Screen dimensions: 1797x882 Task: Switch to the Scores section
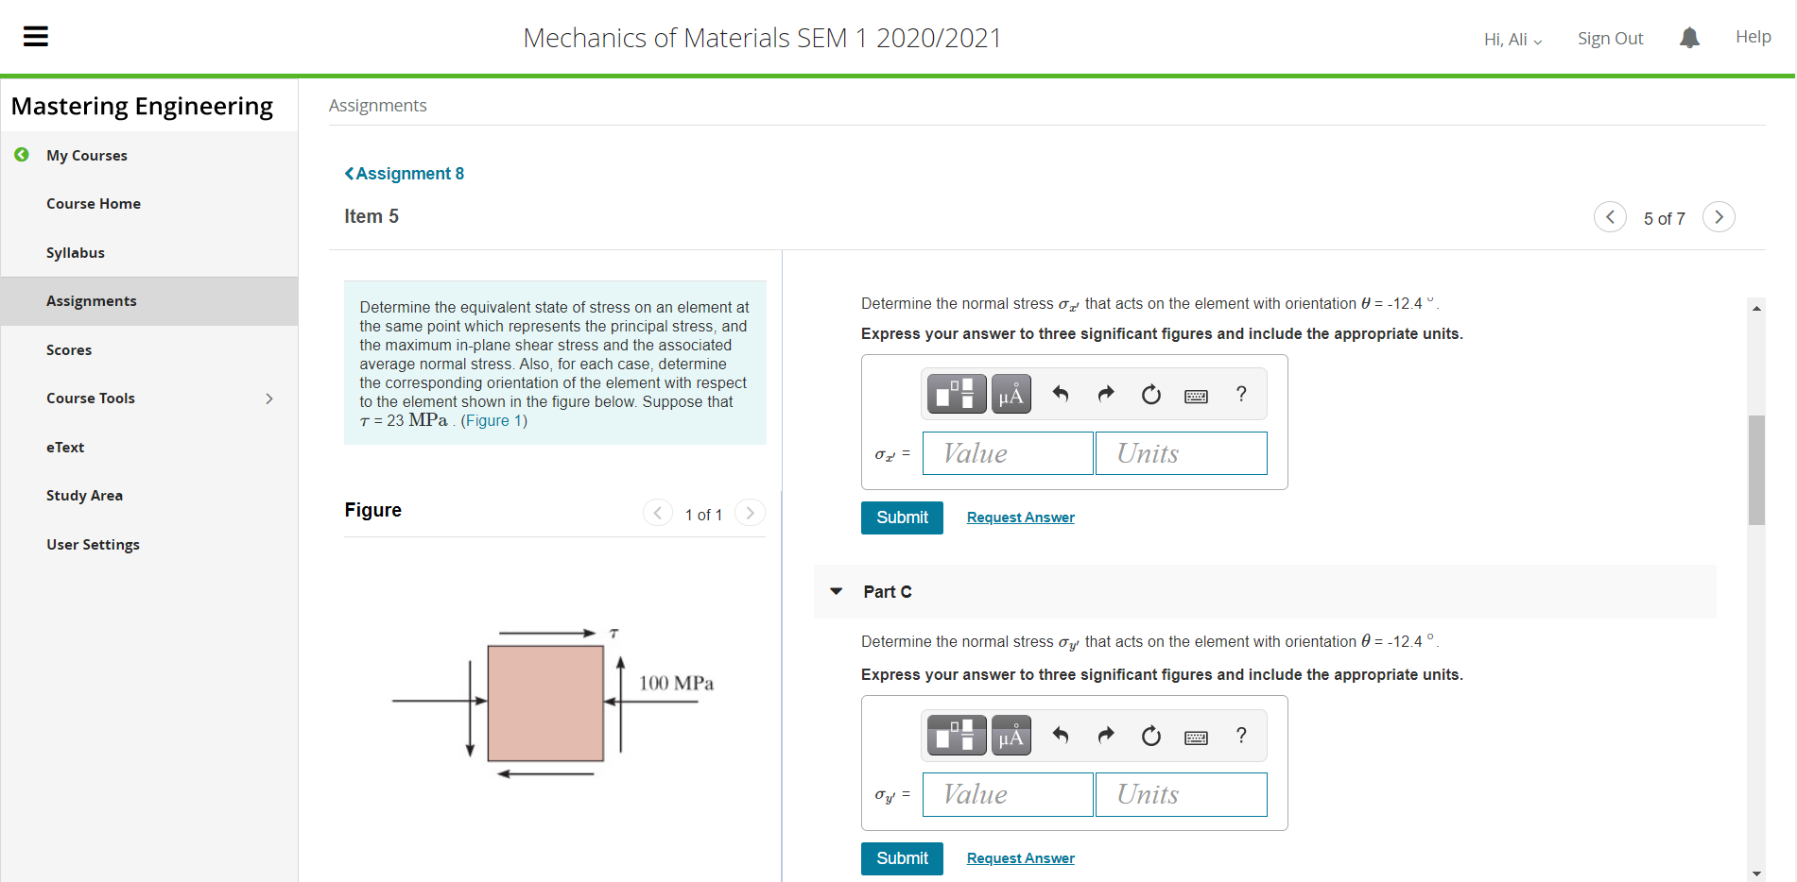[69, 349]
